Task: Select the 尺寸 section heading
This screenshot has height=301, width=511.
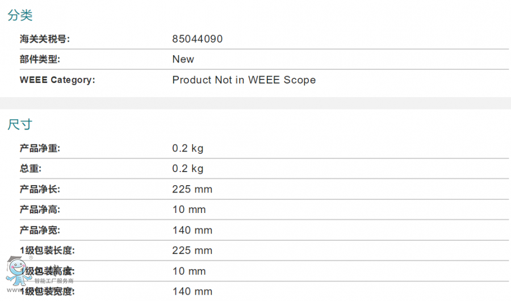Action: 20,124
